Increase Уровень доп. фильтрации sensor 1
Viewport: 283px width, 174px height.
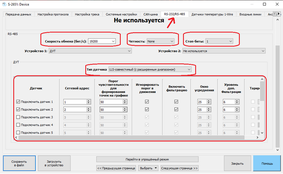(x=237, y=101)
